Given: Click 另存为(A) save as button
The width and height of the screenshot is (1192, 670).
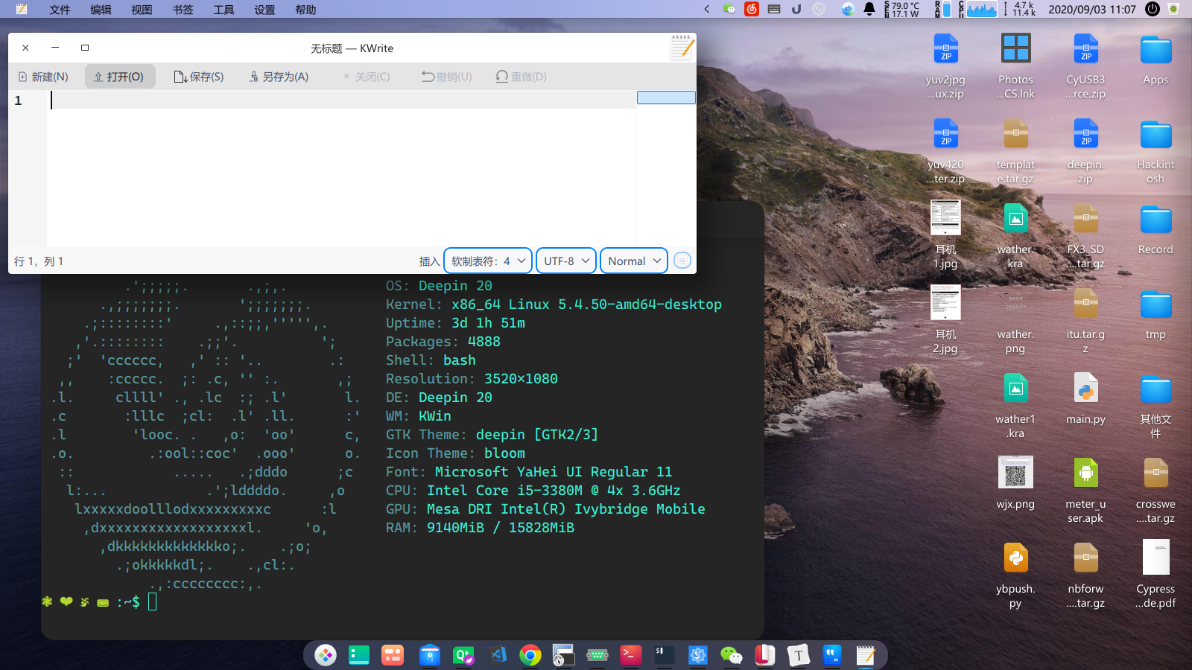Looking at the screenshot, I should pyautogui.click(x=279, y=77).
